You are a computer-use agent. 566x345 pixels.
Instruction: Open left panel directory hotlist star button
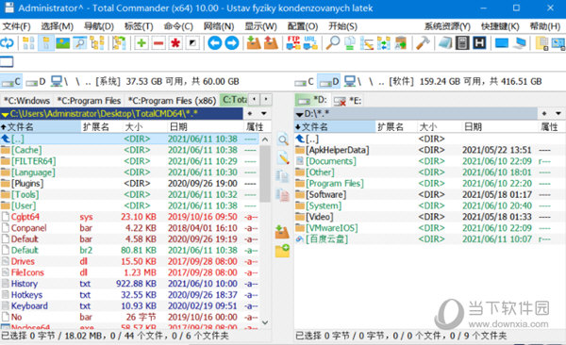tap(250, 114)
